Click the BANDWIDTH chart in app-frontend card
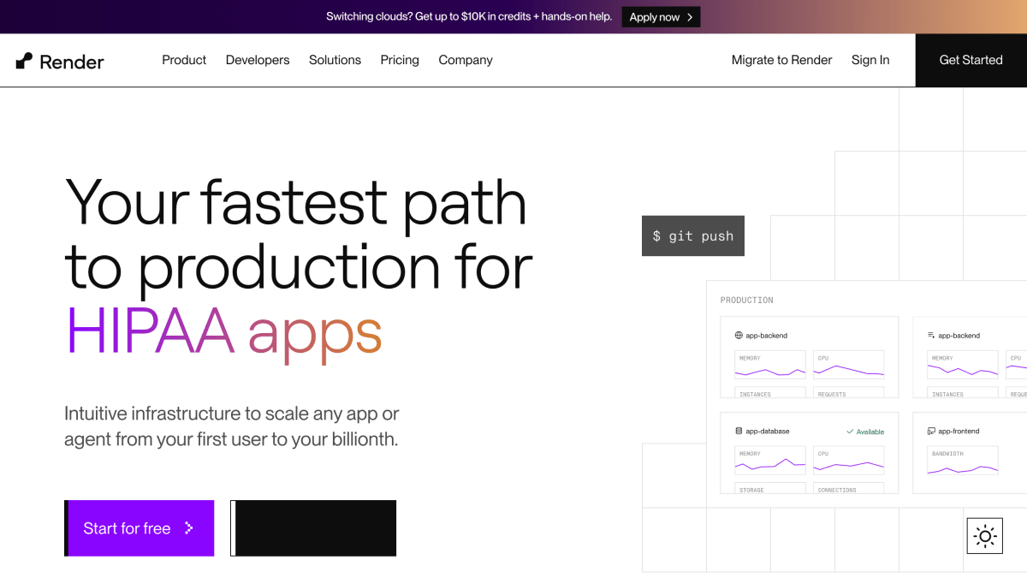Screen dimensions: 1027x578 pyautogui.click(x=964, y=461)
